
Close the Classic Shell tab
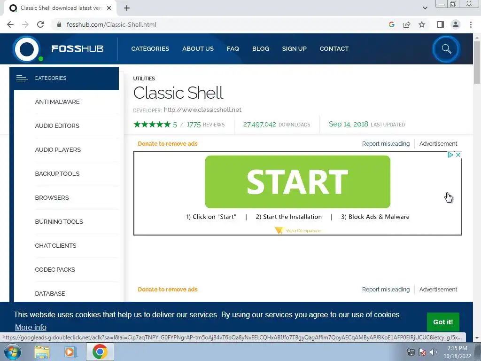(109, 8)
